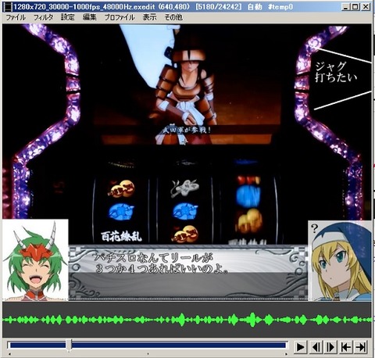This screenshot has width=375, height=358.
Task: Click the seek bar slider thumb
Action: pos(69,345)
